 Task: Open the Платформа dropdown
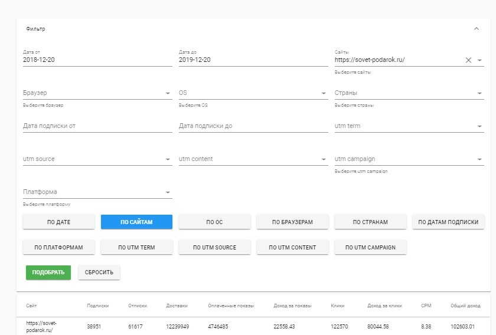pyautogui.click(x=168, y=192)
